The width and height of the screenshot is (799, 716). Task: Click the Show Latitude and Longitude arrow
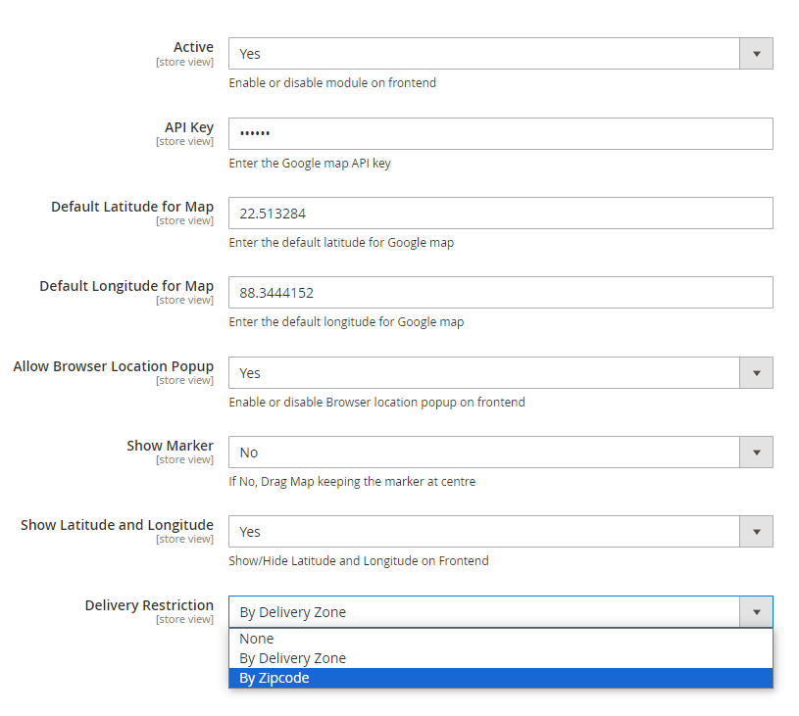click(756, 532)
